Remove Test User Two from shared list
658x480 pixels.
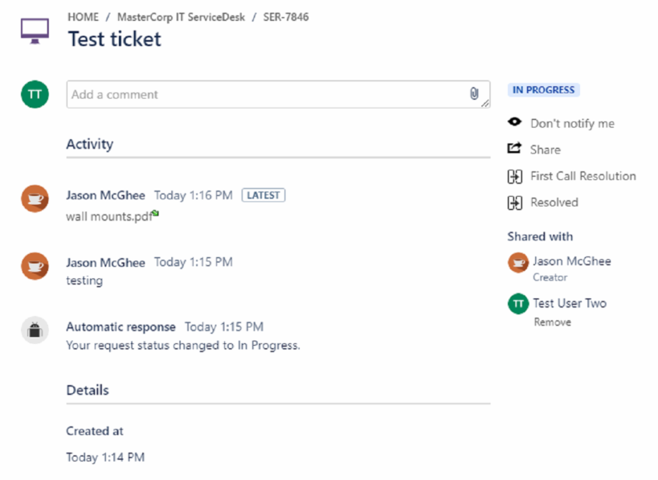pyautogui.click(x=552, y=322)
